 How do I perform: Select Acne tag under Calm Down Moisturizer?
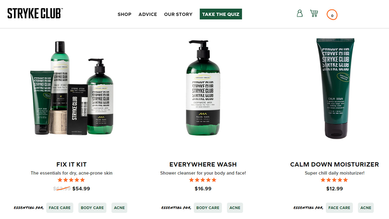point(366,208)
